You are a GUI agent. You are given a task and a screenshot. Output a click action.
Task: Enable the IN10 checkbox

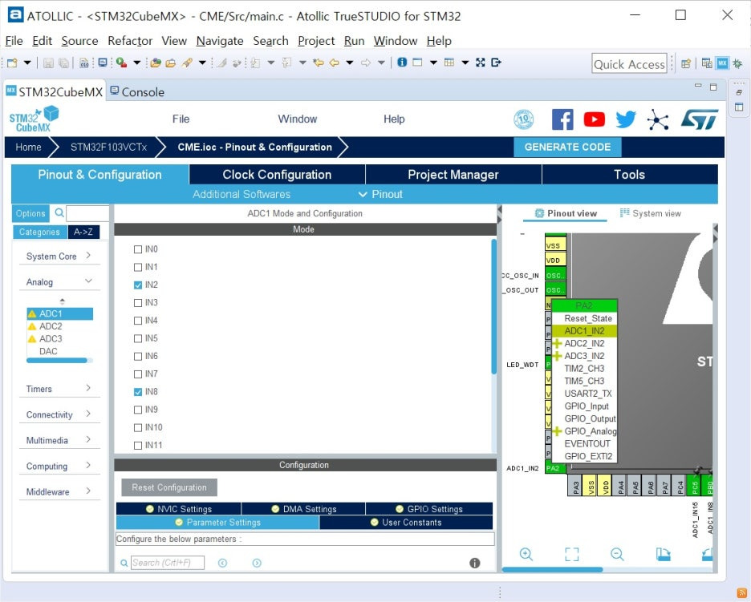point(138,427)
